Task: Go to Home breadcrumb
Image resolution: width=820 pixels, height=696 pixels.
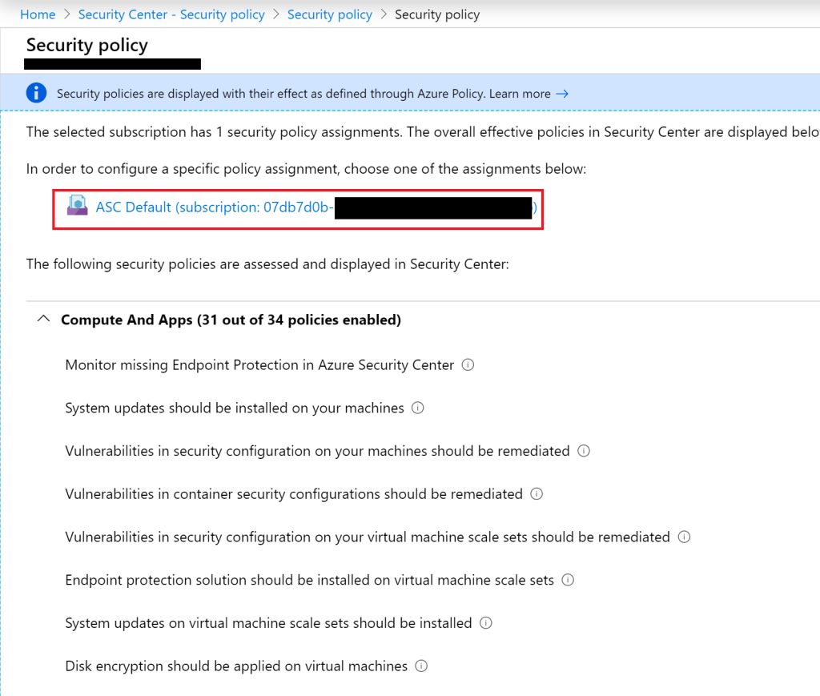Action: 38,14
